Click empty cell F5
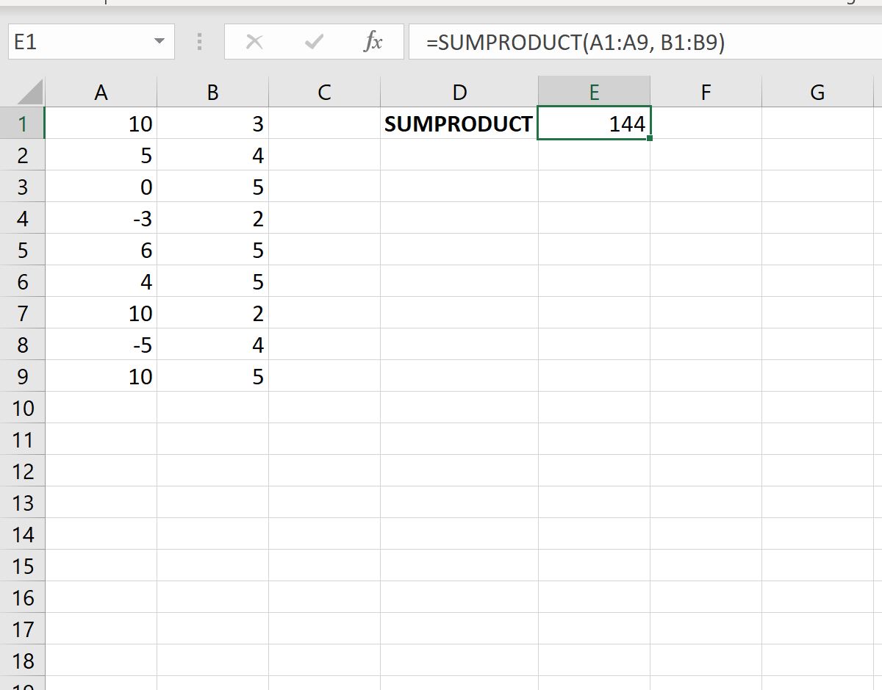This screenshot has height=690, width=882. [705, 250]
